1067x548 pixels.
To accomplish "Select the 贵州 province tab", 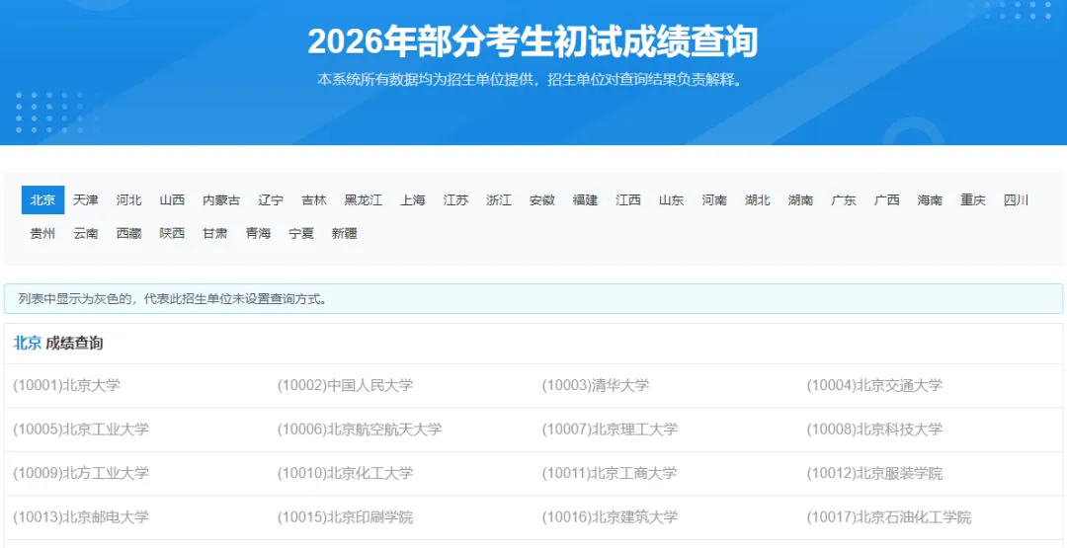I will pyautogui.click(x=42, y=233).
